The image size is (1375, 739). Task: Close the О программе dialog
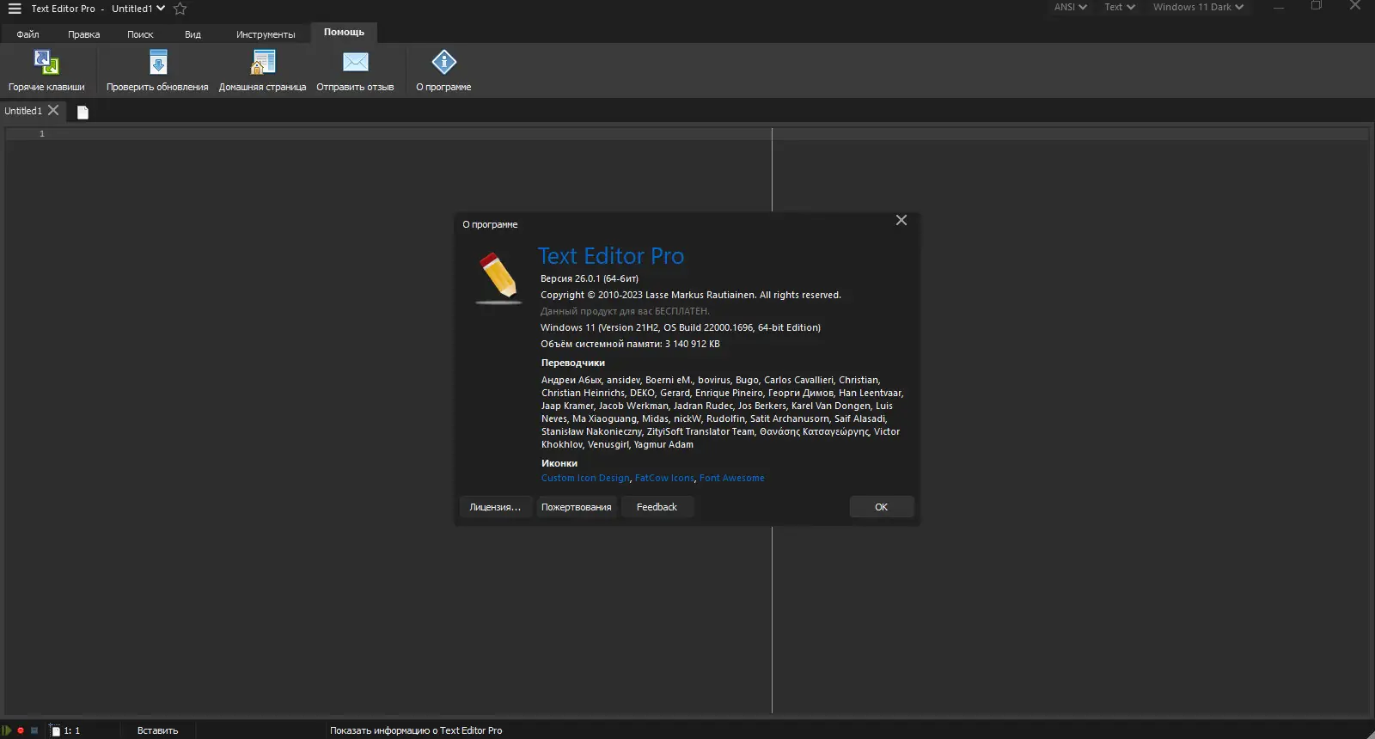coord(901,220)
